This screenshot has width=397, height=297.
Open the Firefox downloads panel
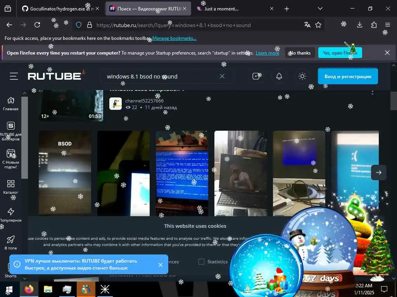(x=359, y=25)
